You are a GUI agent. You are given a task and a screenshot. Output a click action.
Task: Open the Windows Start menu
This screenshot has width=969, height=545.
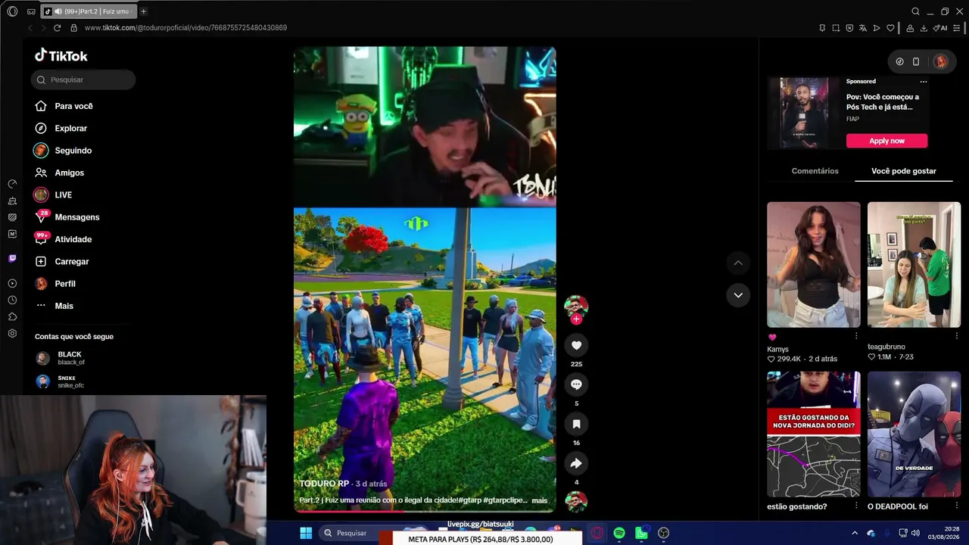coord(306,533)
